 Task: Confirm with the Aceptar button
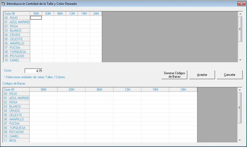pos(202,75)
